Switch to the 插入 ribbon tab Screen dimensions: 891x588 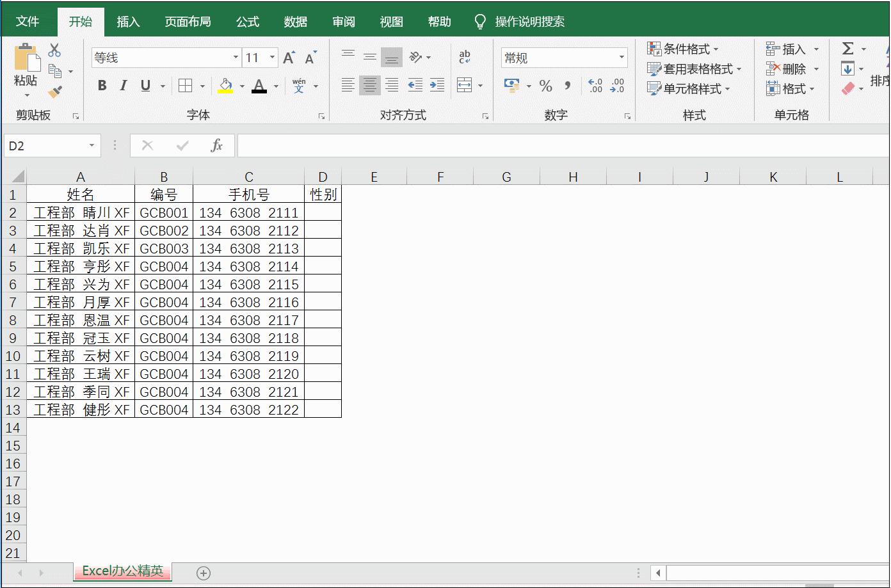129,21
